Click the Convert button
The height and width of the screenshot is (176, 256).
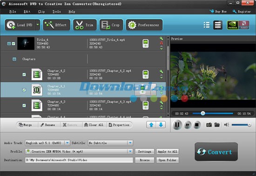tap(216, 152)
